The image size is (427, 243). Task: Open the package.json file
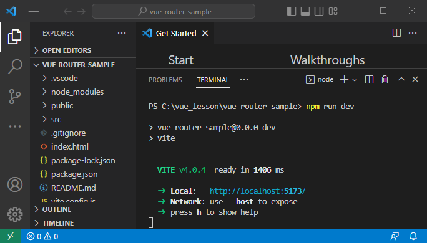[83, 174]
